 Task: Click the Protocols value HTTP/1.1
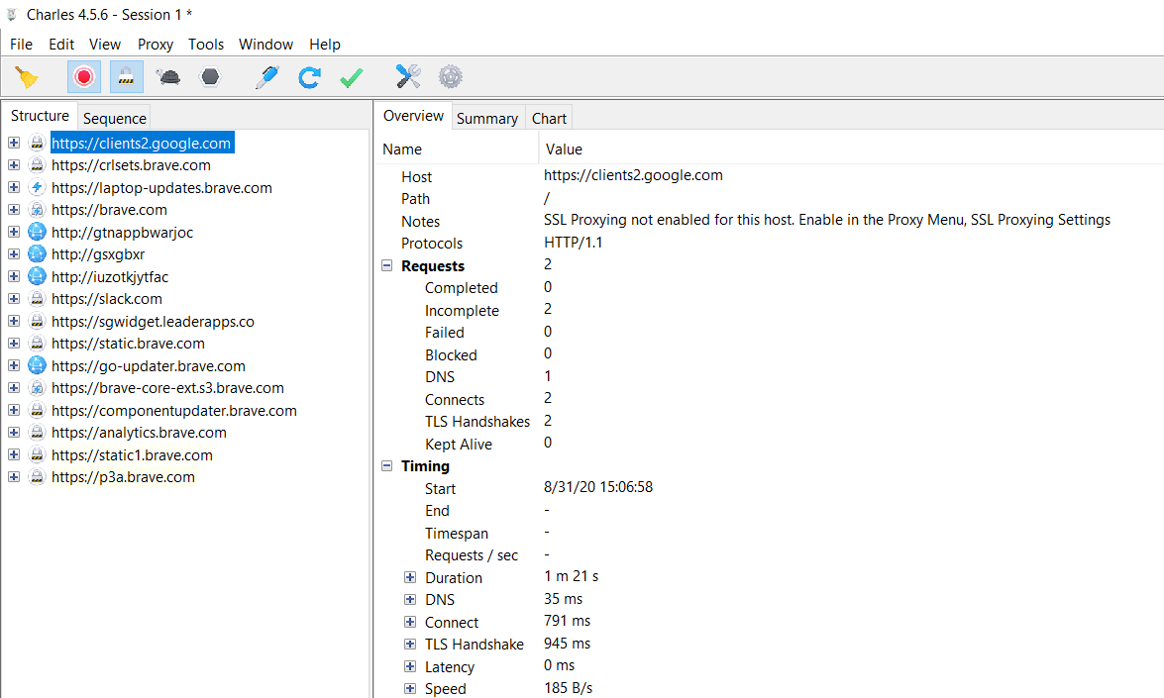pyautogui.click(x=574, y=243)
